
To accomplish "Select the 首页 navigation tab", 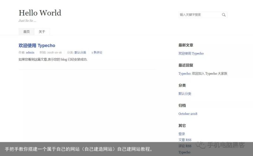I will pyautogui.click(x=27, y=32).
